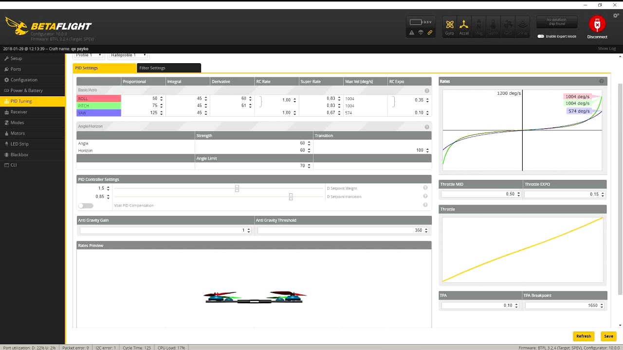Viewport: 623px width, 350px height.
Task: Open help icon for D Setpoint transition
Action: [x=425, y=196]
